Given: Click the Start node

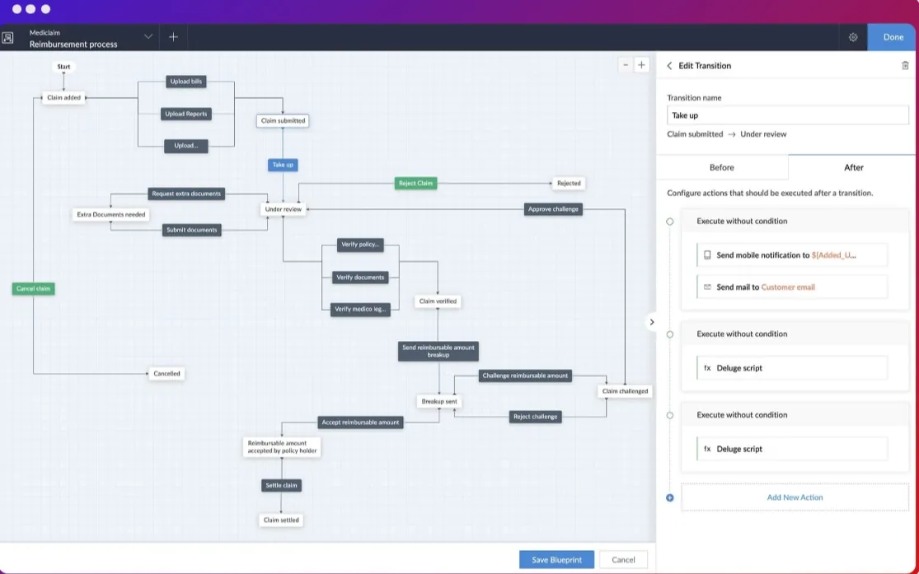Looking at the screenshot, I should tap(63, 67).
